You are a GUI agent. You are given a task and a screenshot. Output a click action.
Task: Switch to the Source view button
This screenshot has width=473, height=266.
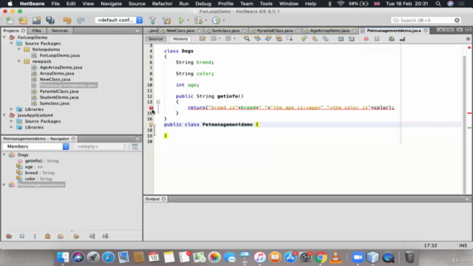(156, 38)
